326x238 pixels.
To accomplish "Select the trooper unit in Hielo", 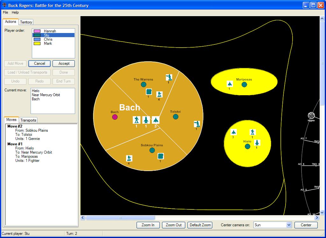I will [252, 132].
